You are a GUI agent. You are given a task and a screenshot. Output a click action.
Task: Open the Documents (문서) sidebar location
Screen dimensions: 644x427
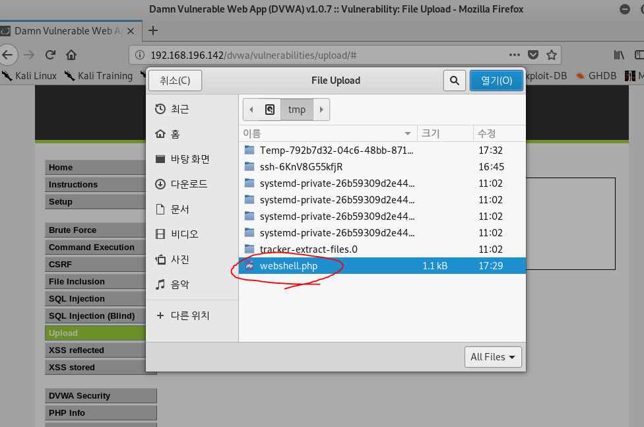[x=192, y=209]
